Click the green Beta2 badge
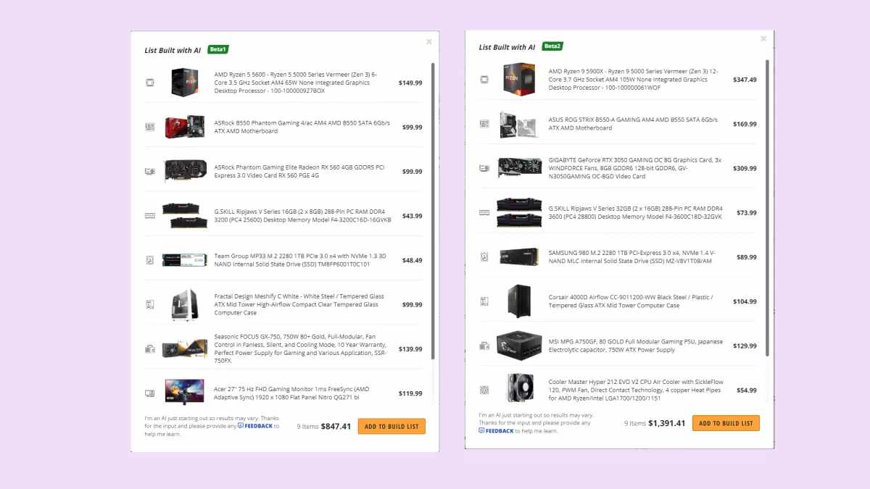The height and width of the screenshot is (489, 870). 552,46
